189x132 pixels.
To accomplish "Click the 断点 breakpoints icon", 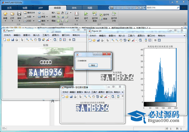I will pyautogui.click(x=77, y=14).
